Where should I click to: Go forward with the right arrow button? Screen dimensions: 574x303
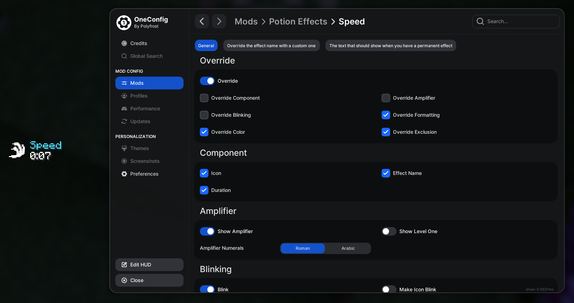click(219, 21)
